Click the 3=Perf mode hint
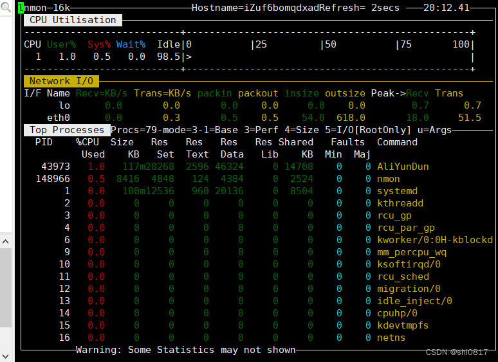 pos(261,130)
